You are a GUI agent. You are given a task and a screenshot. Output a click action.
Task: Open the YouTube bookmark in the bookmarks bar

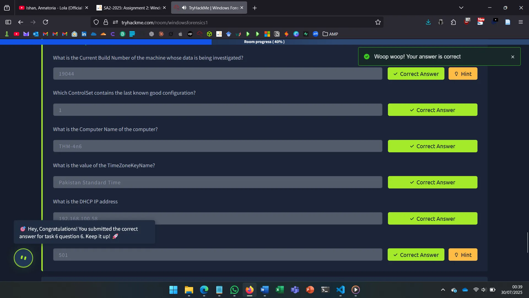17,34
